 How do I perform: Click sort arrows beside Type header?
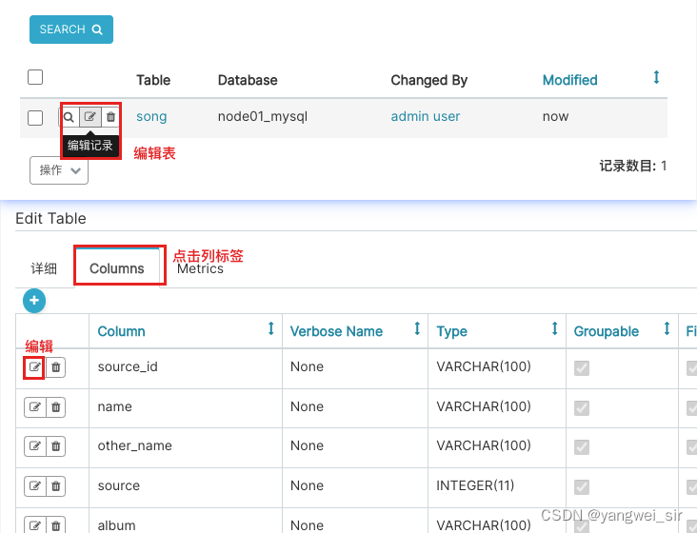pyautogui.click(x=554, y=328)
